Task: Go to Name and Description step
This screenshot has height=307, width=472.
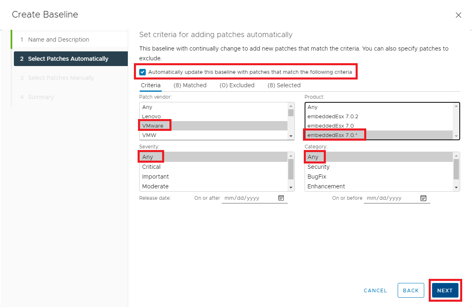Action: coord(58,40)
